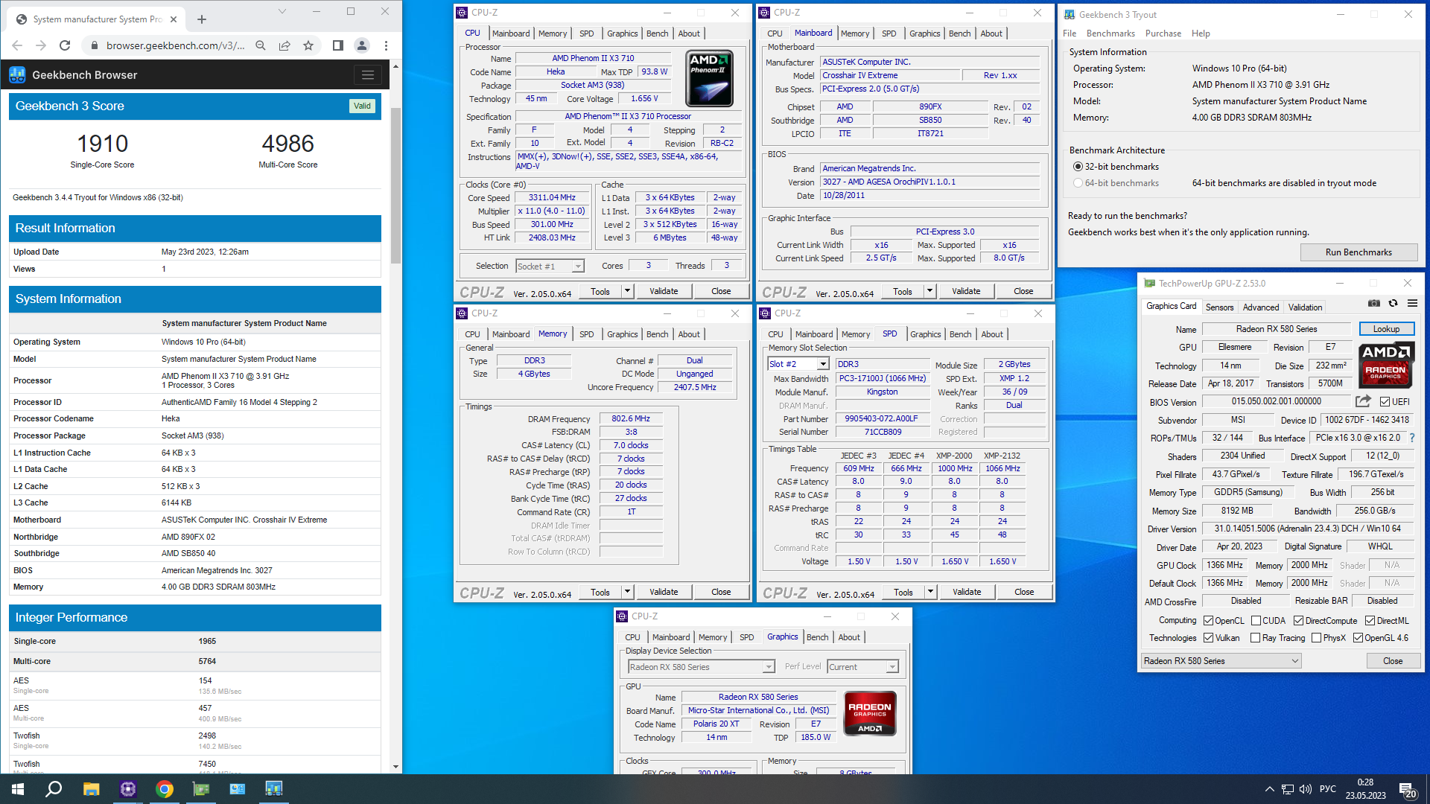Expand Tools dropdown arrow in Mainboard window
This screenshot has height=804, width=1430.
point(929,291)
